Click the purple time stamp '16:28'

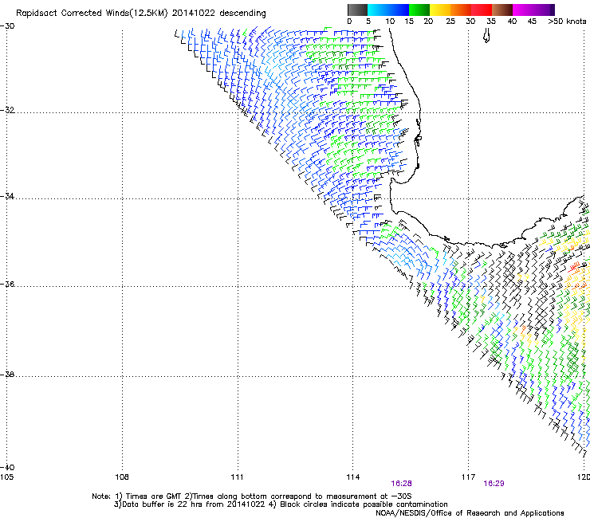point(401,484)
